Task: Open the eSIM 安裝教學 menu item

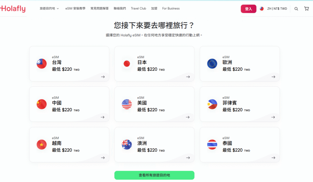Action: pyautogui.click(x=75, y=9)
